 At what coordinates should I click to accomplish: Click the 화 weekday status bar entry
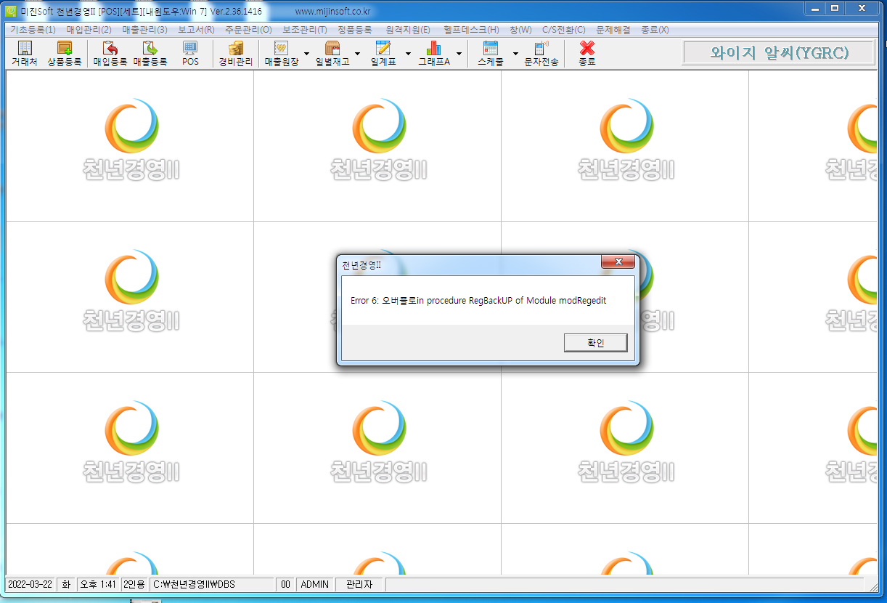(66, 584)
